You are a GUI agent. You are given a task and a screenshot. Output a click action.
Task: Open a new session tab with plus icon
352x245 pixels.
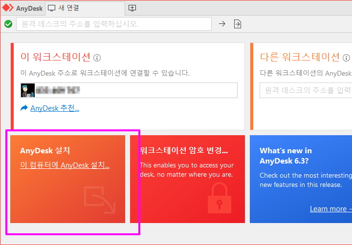point(132,8)
